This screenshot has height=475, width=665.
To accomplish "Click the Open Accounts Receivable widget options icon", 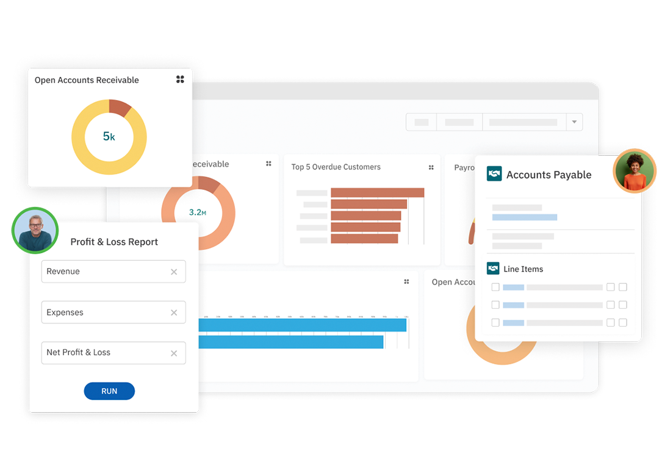I will [180, 79].
